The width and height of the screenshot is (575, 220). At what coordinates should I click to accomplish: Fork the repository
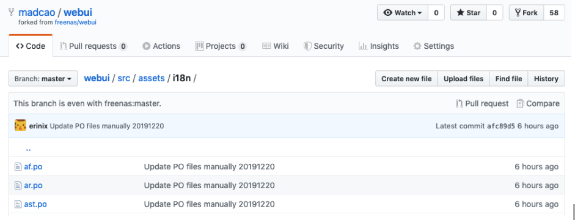(526, 13)
